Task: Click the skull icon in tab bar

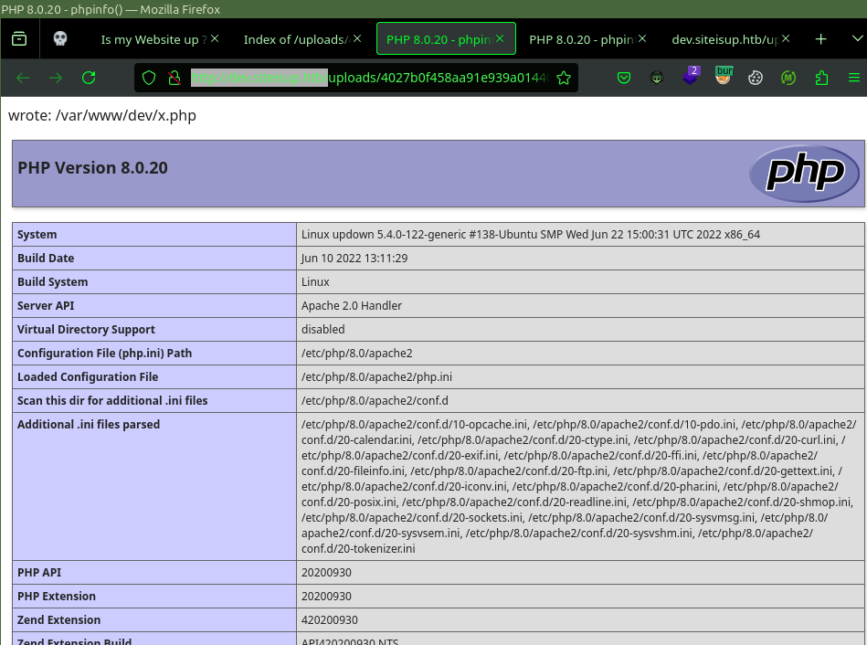Action: click(60, 38)
